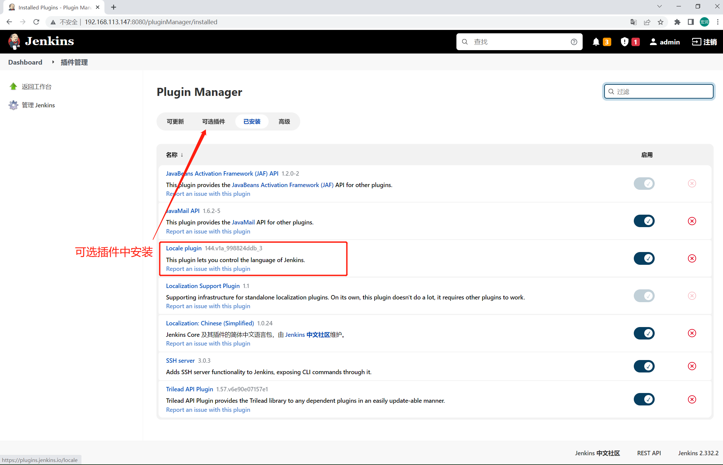The width and height of the screenshot is (723, 465).
Task: Sort plugins by 名称 column header
Action: click(174, 155)
